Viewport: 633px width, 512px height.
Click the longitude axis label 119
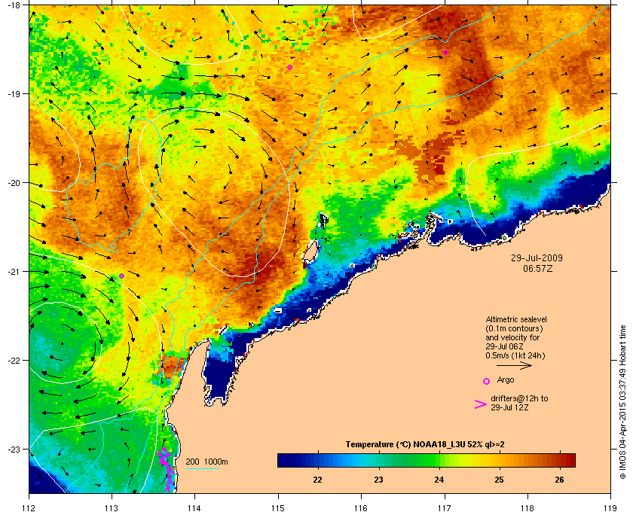click(x=610, y=507)
